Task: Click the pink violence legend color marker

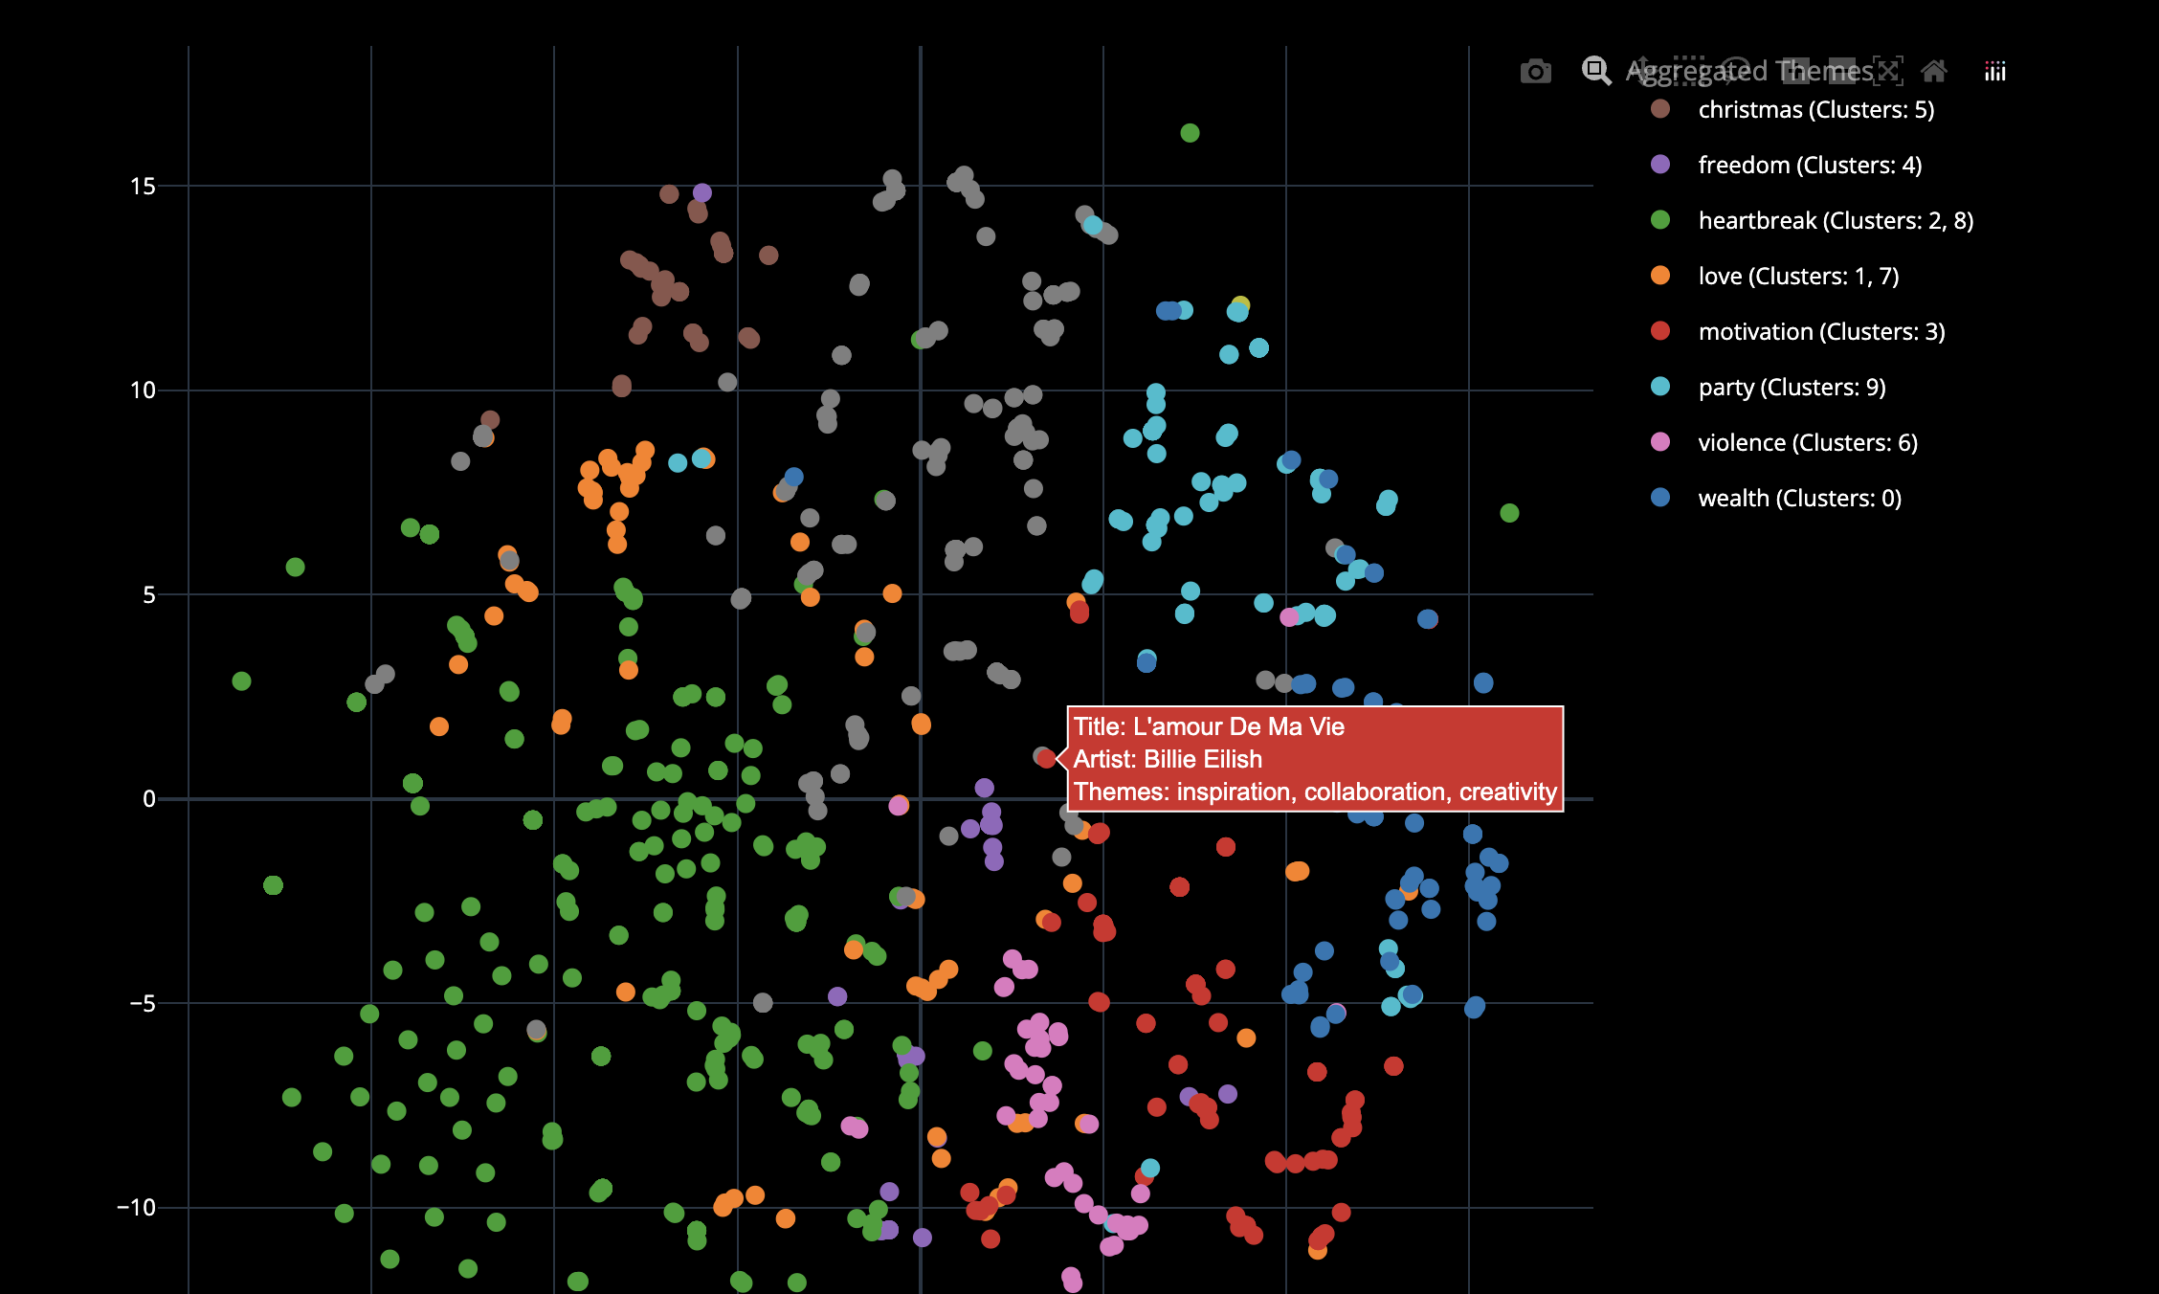Action: point(1660,442)
